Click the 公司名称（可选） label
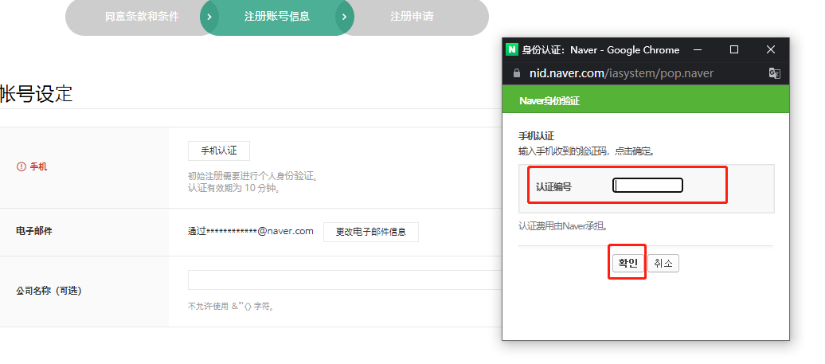 [x=49, y=291]
